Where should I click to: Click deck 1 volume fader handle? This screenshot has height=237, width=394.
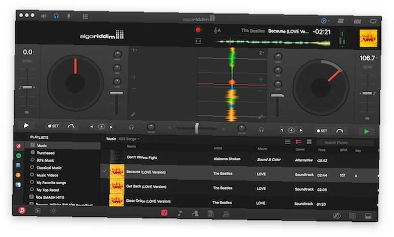pyautogui.click(x=117, y=93)
